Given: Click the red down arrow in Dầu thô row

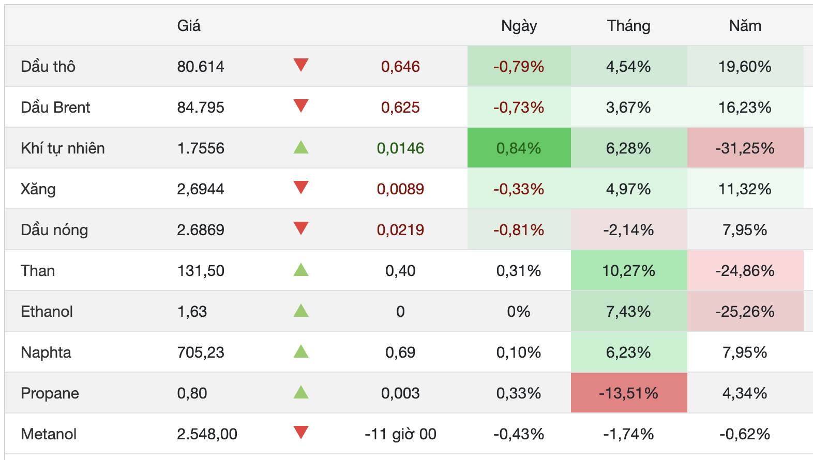Looking at the screenshot, I should (301, 65).
